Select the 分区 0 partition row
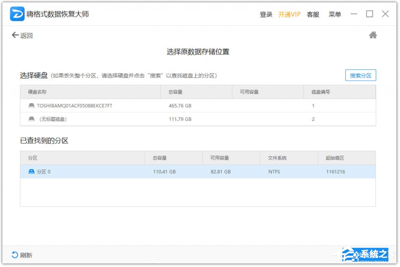Image resolution: width=400 pixels, height=267 pixels. (156, 172)
